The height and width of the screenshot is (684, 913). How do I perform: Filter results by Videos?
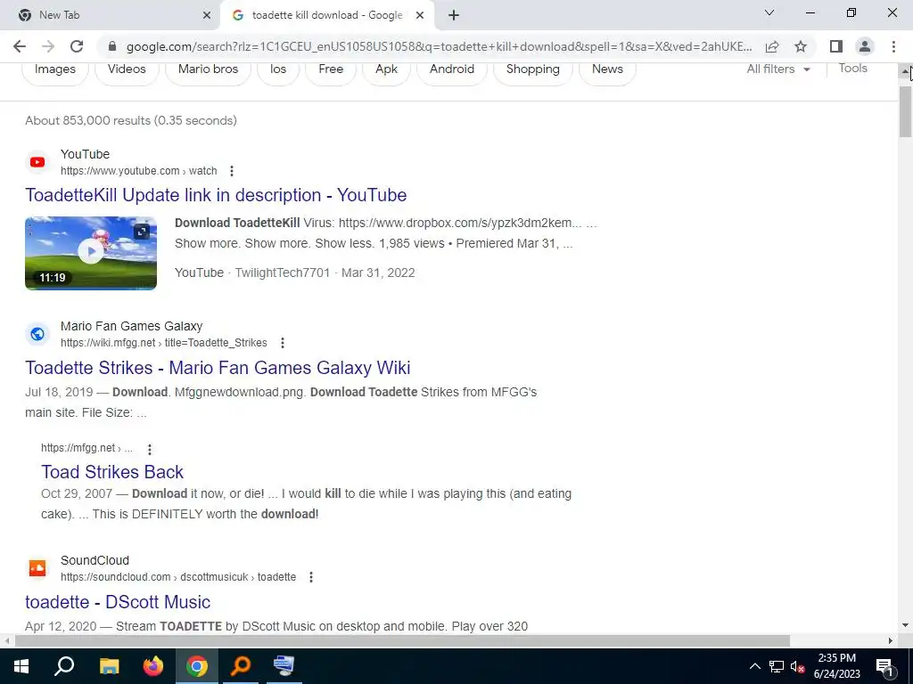(x=127, y=69)
